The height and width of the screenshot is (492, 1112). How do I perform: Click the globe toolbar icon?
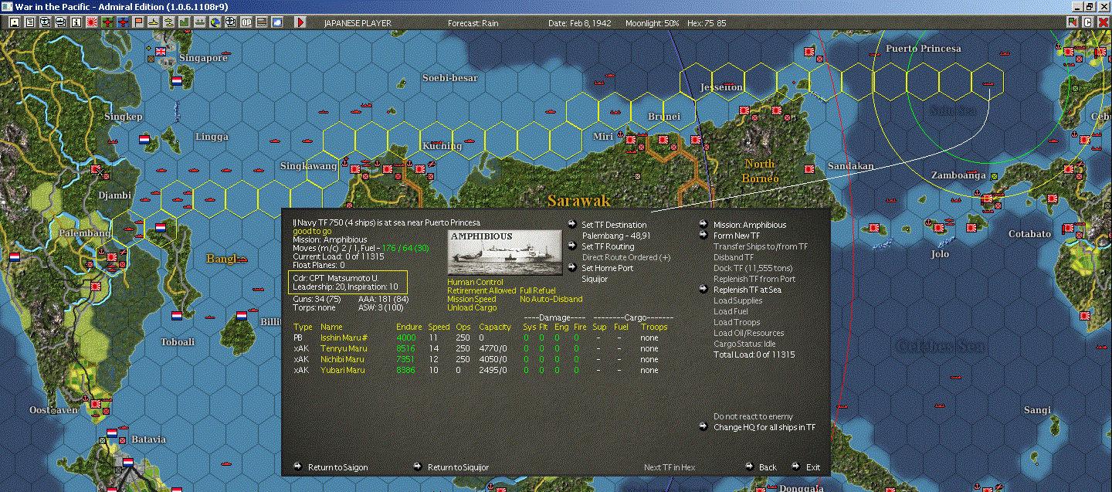214,22
